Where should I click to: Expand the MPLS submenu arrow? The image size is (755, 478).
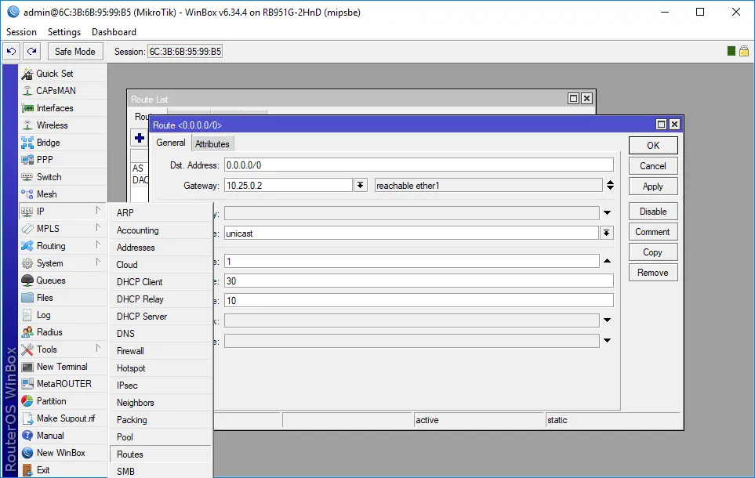coord(98,228)
